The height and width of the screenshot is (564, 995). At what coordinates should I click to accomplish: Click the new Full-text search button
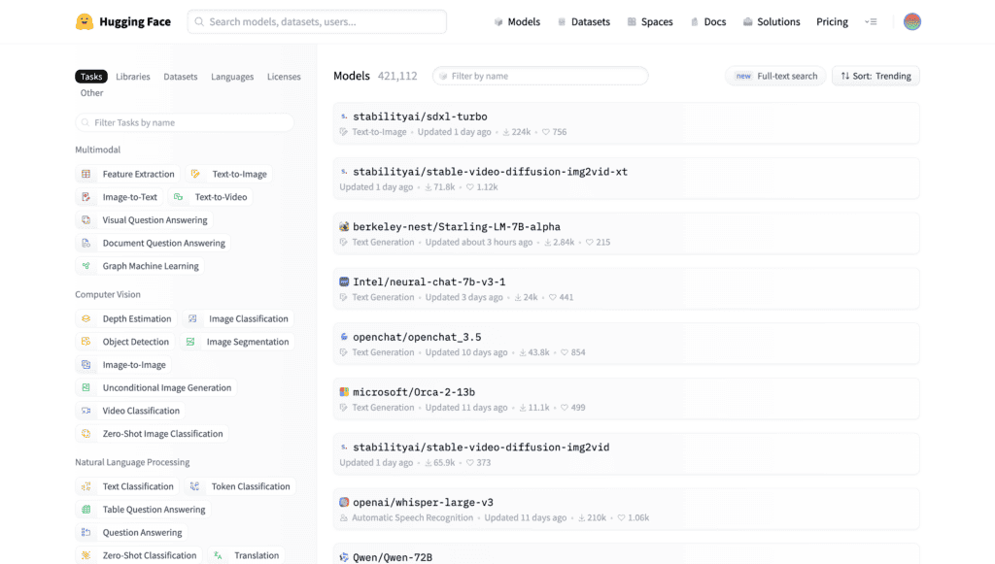click(775, 76)
